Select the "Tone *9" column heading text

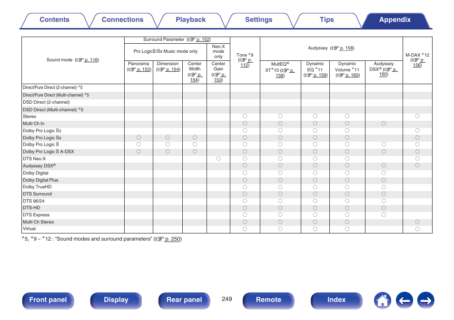tap(245, 55)
